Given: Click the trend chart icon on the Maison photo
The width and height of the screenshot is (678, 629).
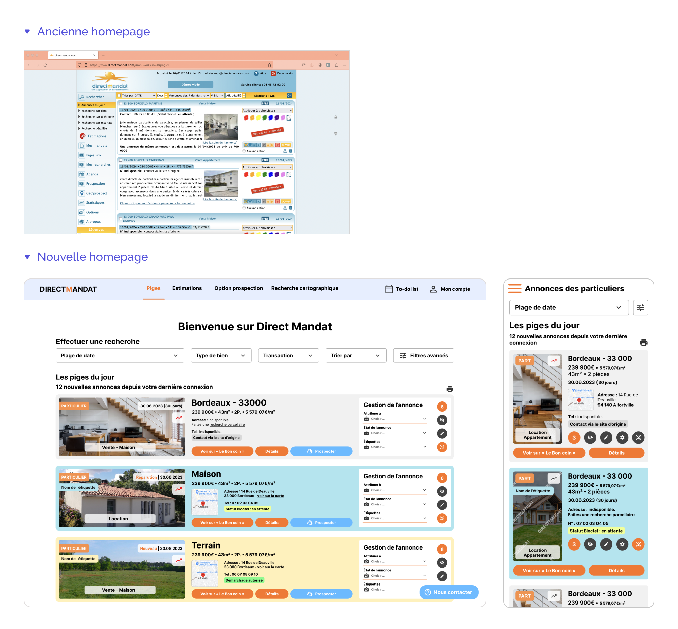Looking at the screenshot, I should tap(178, 489).
